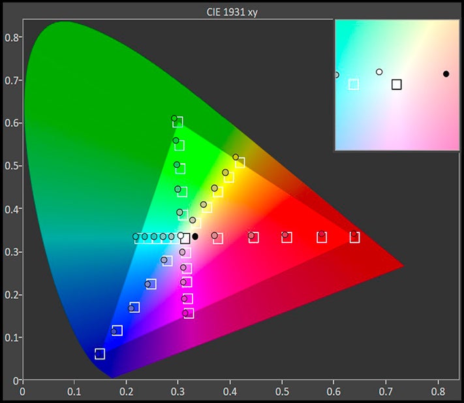Image resolution: width=464 pixels, height=403 pixels.
Task: Select the faint cyan square in the inset panel
Action: 354,84
